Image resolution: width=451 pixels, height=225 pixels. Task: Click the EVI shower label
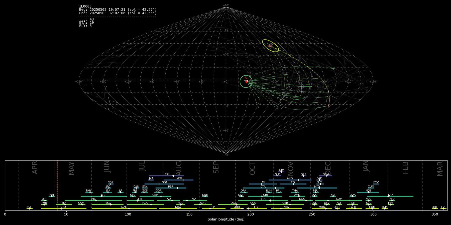[443, 207]
